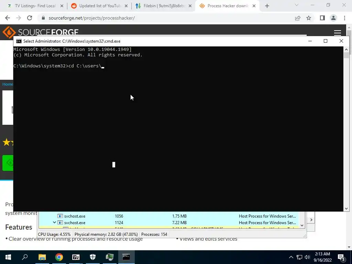Minimize the cmd.exe window
The width and height of the screenshot is (352, 264).
[x=310, y=41]
